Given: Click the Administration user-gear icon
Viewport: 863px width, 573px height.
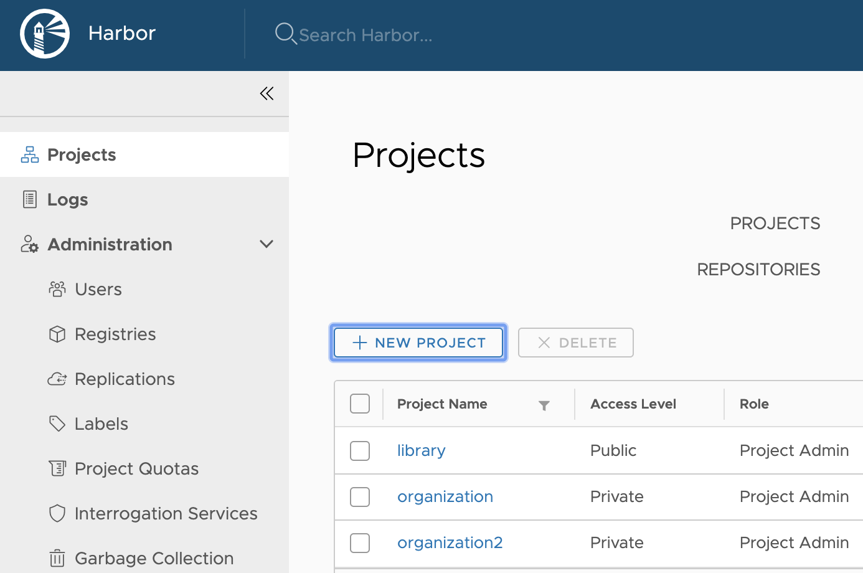Looking at the screenshot, I should click(30, 244).
